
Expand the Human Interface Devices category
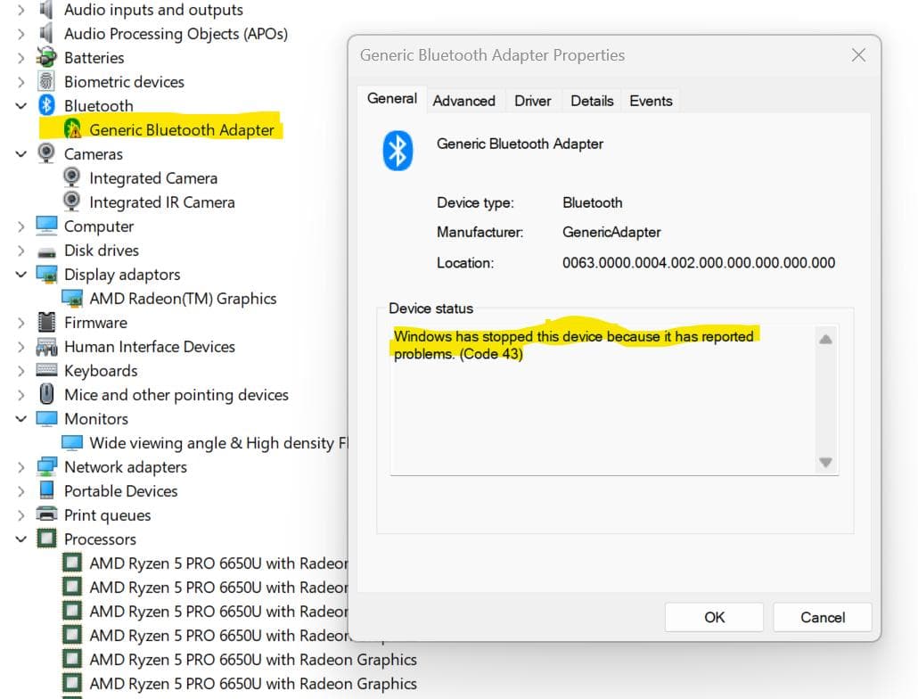(x=21, y=346)
